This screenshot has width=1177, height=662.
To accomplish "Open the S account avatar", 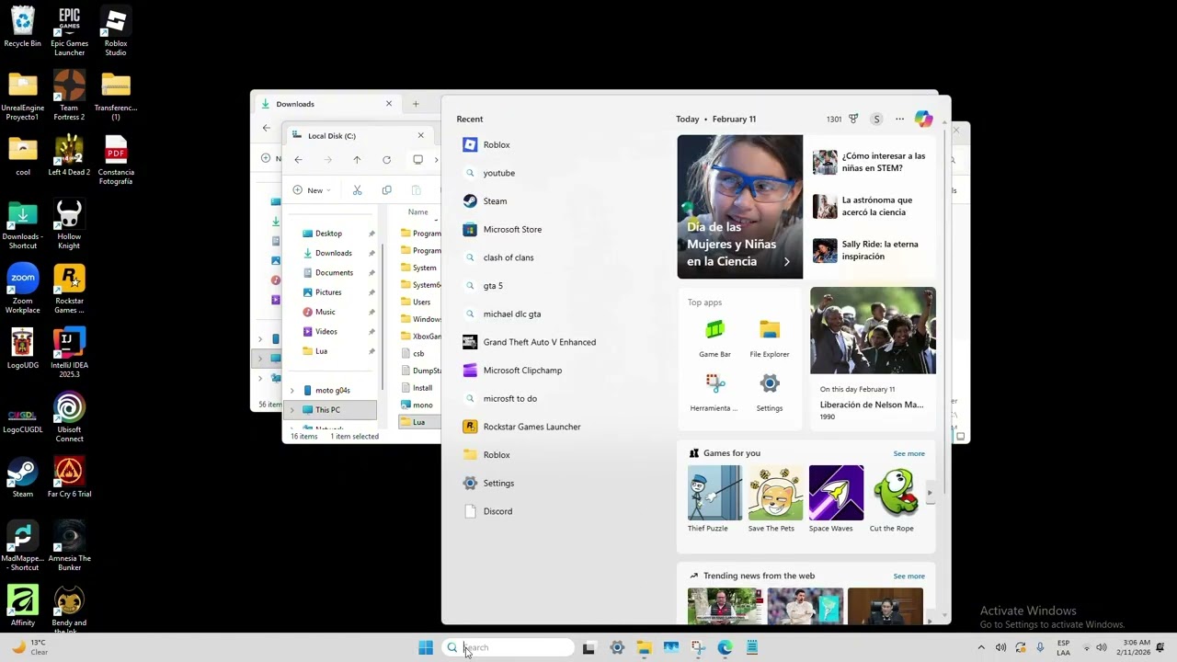I will pos(876,119).
